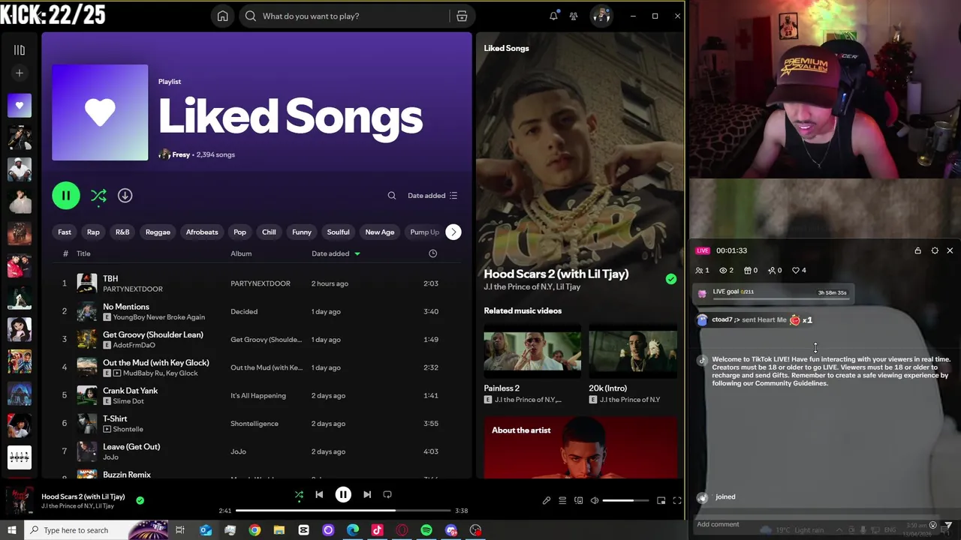Toggle repeat in player bar
This screenshot has height=540, width=961.
point(387,495)
